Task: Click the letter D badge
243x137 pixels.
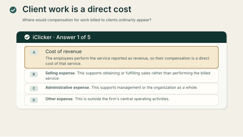Action: click(34, 100)
